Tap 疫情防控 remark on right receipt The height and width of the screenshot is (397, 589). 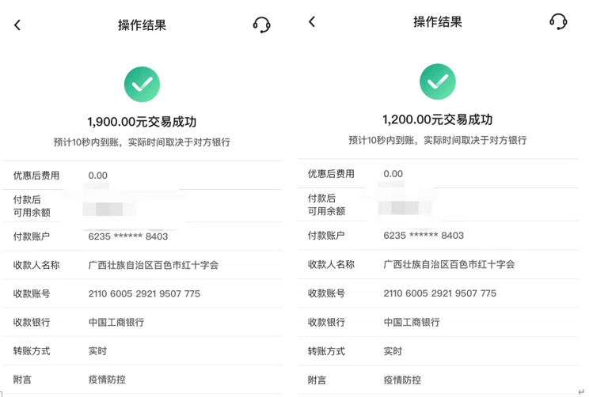[x=402, y=380]
